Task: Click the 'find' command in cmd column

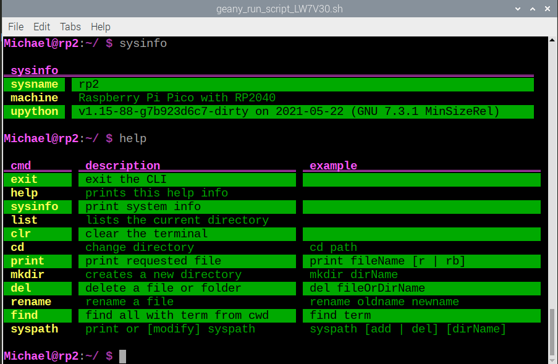Action: (24, 315)
